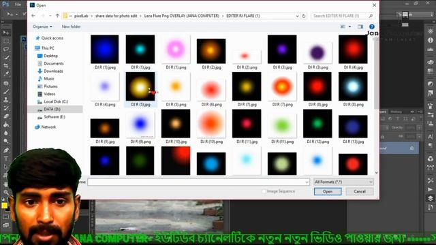Select the Brush tool
The image size is (436, 245).
tap(6, 91)
